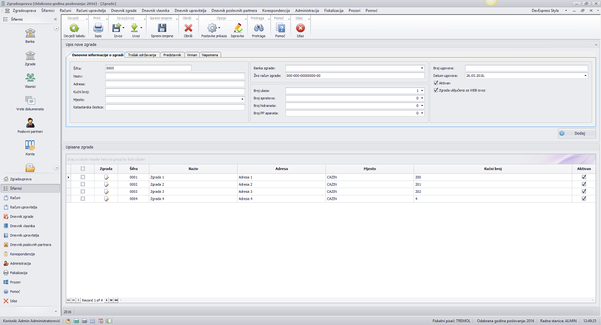
Task: Click the Ispravke pencil icon
Action: [x=238, y=28]
